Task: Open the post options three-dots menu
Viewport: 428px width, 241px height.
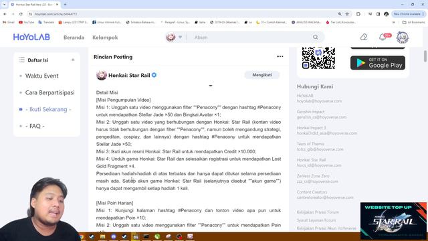Action: (280, 56)
